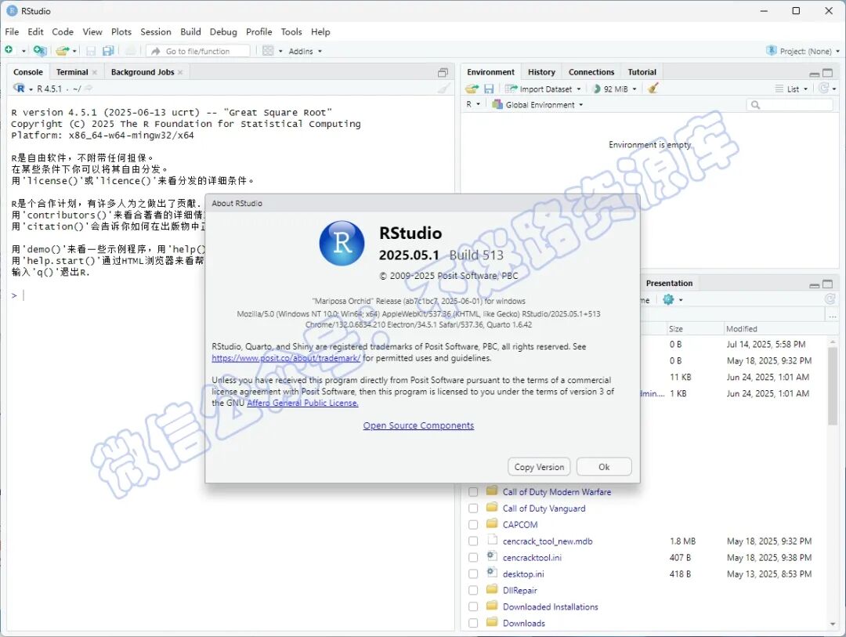Open the Connections tab
846x637 pixels.
[591, 72]
